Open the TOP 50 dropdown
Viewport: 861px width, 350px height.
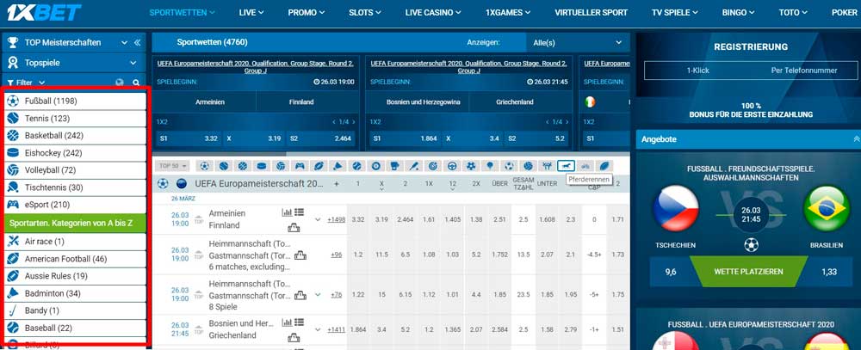click(173, 166)
